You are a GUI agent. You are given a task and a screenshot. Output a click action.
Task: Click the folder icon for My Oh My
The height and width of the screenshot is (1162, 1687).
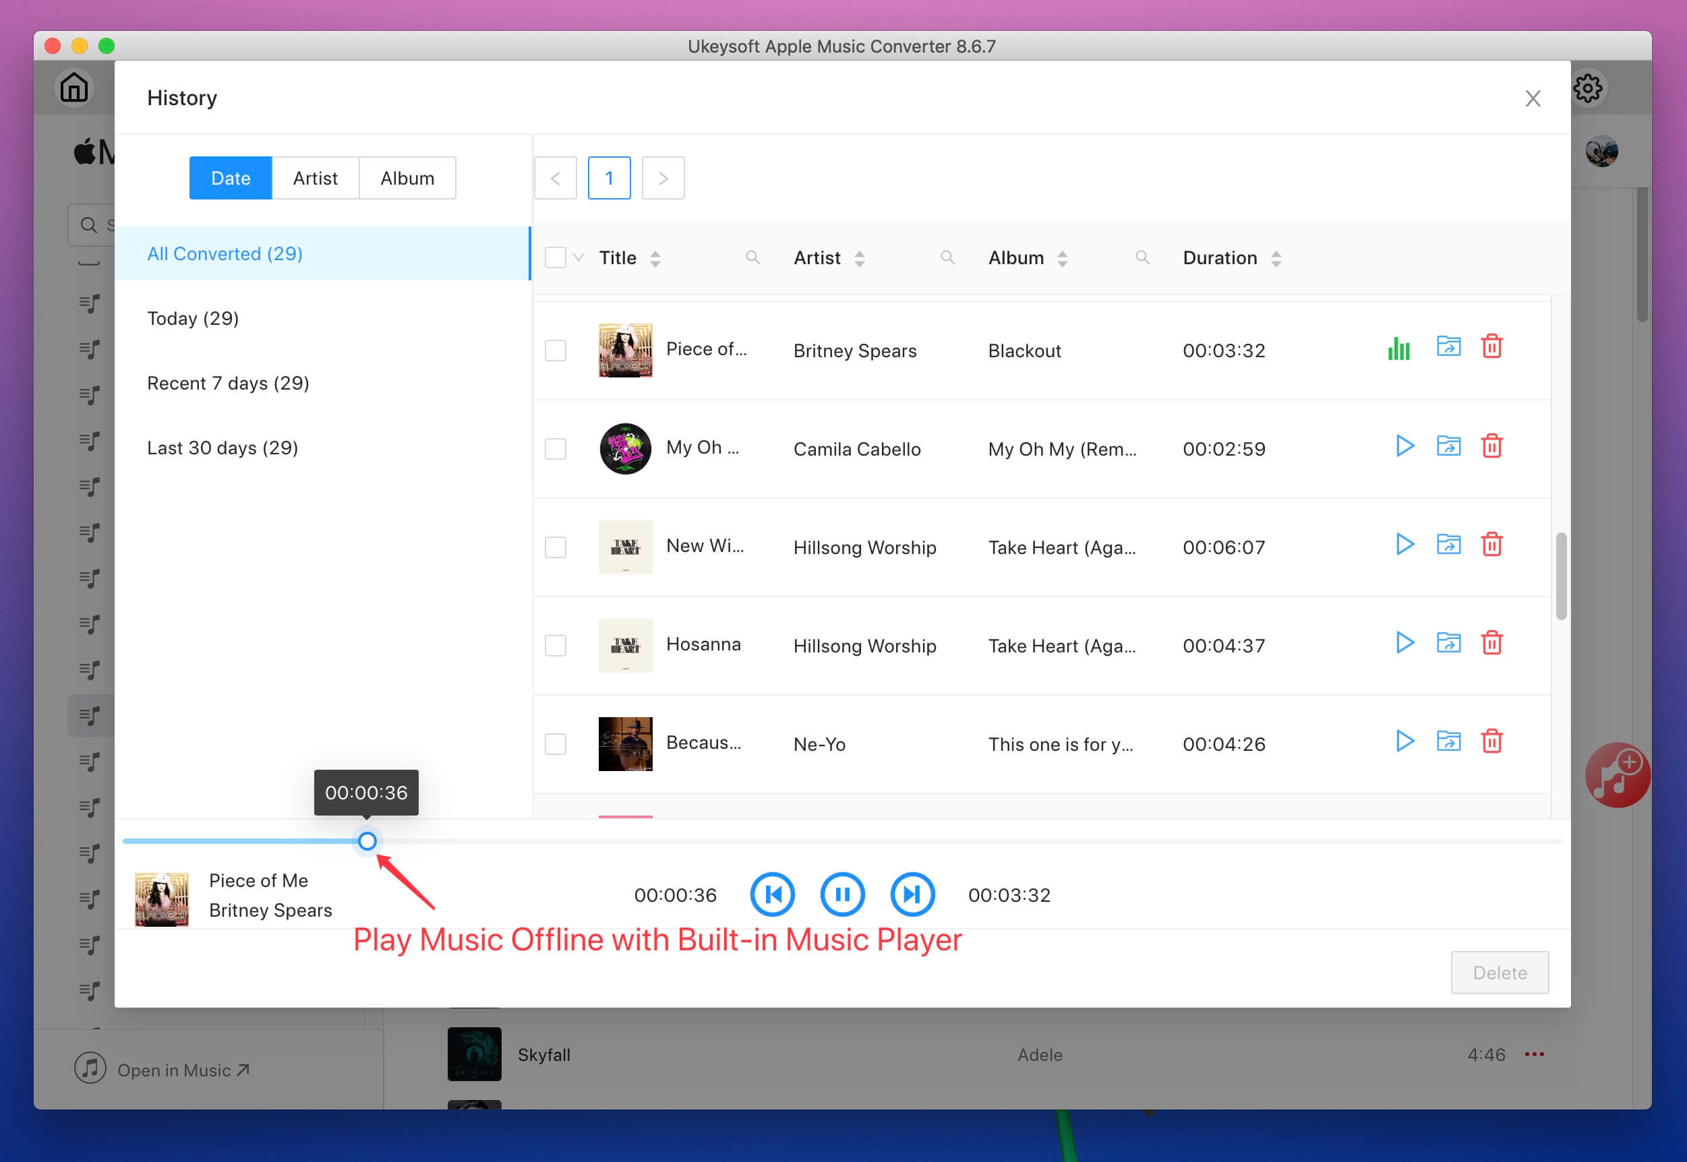point(1447,446)
